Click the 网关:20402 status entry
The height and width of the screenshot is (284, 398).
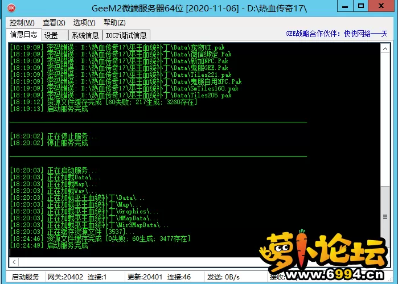(x=65, y=277)
